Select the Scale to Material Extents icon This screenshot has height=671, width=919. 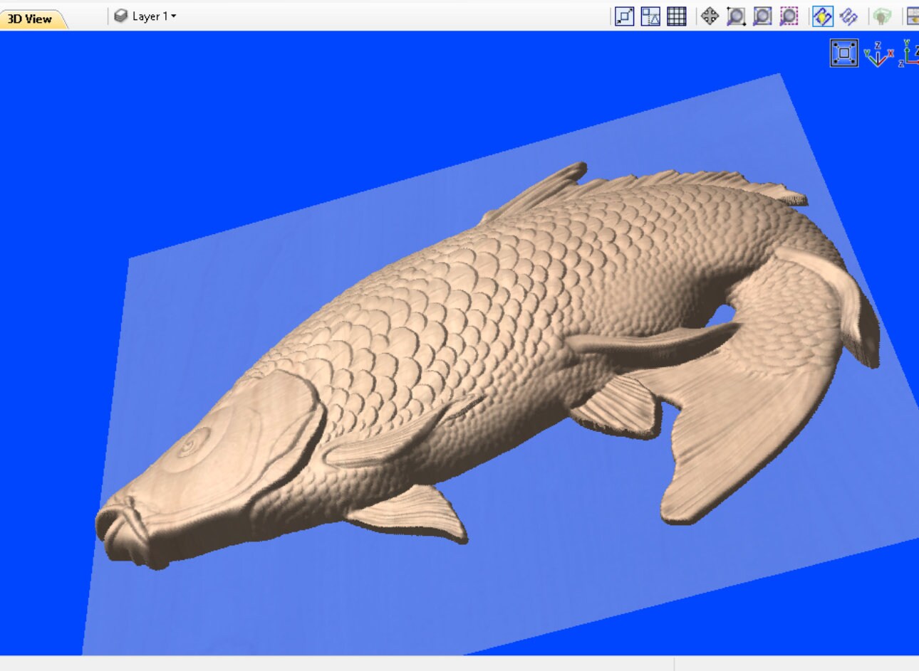pos(623,16)
